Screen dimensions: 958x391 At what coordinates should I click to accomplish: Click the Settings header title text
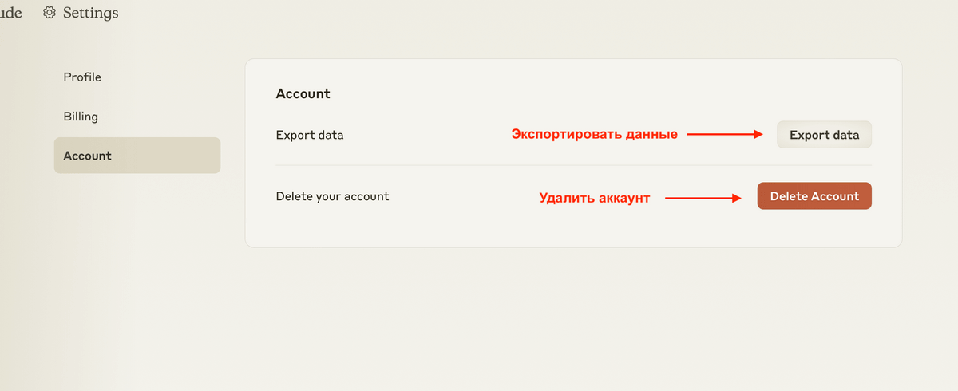point(90,13)
